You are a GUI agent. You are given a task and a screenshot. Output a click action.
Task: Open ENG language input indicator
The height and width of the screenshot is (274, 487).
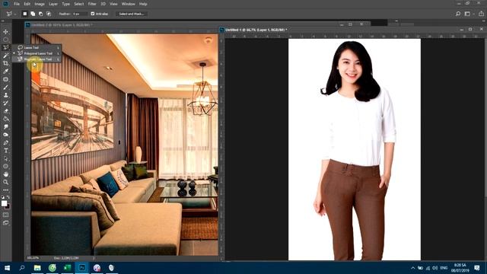click(x=444, y=268)
